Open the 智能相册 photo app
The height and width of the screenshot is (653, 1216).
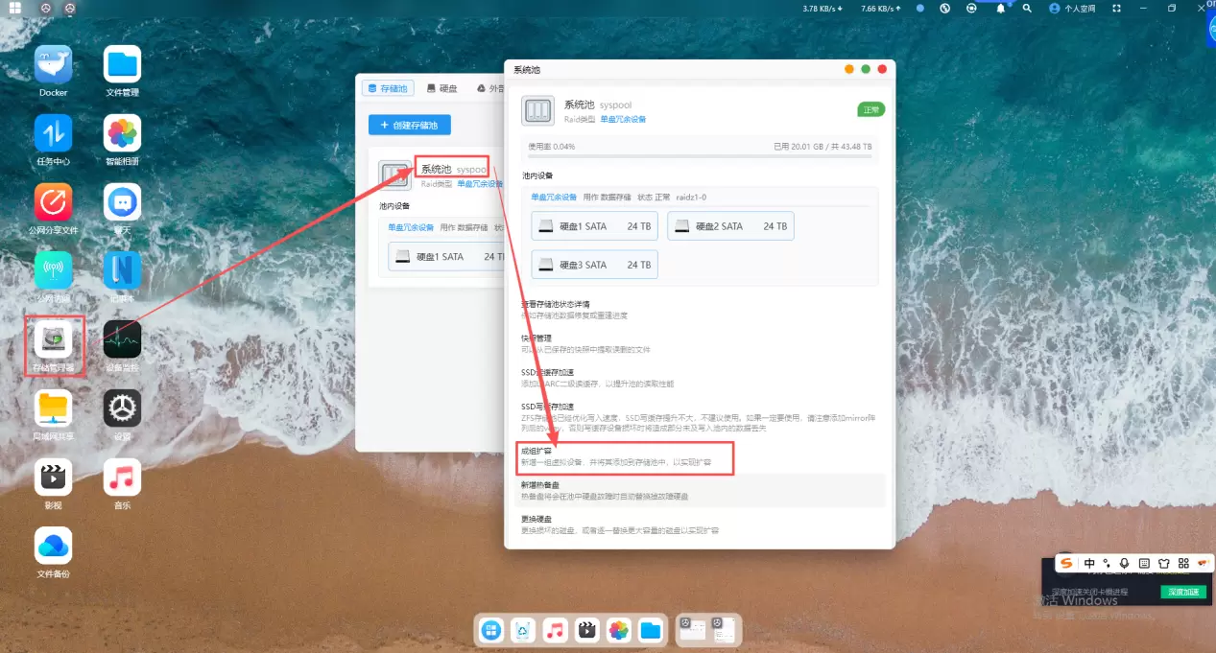click(122, 133)
